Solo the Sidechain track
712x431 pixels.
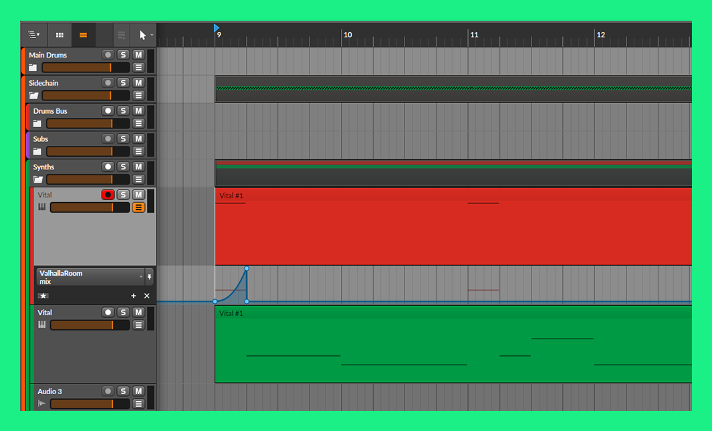click(x=123, y=83)
